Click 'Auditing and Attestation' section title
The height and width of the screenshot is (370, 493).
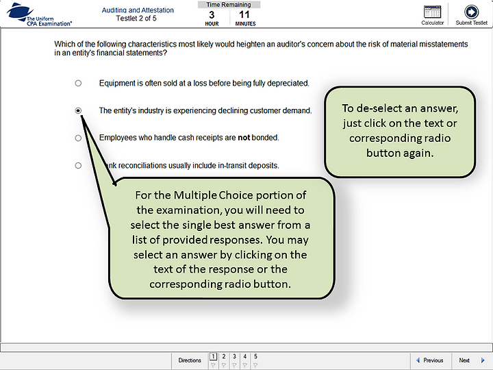tap(138, 10)
